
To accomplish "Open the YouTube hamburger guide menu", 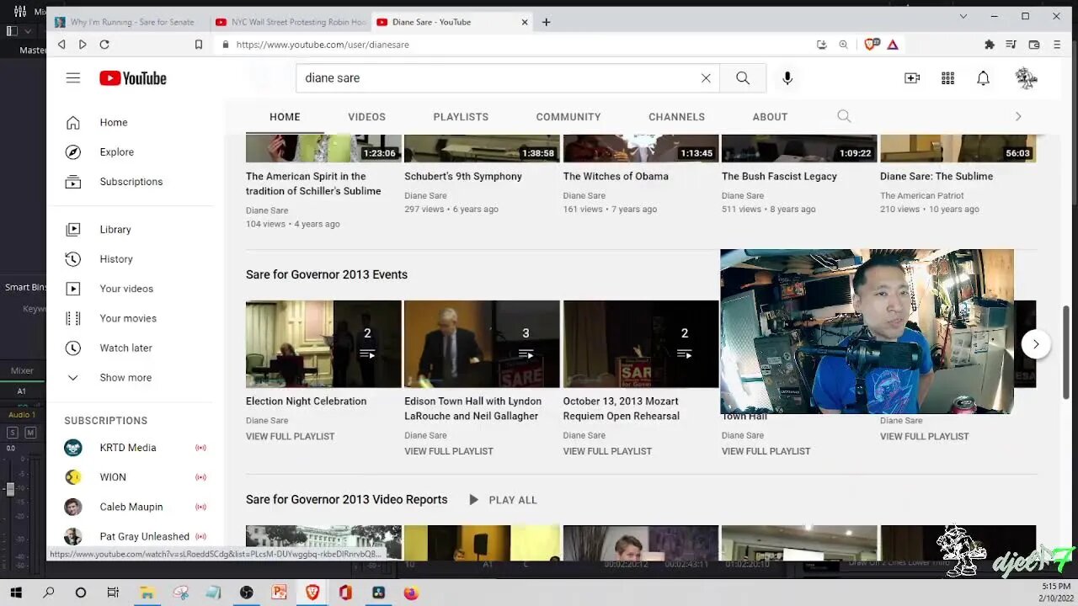I will [x=73, y=78].
